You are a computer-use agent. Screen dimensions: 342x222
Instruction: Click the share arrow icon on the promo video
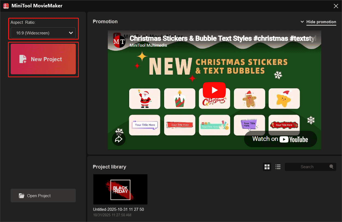(x=119, y=139)
